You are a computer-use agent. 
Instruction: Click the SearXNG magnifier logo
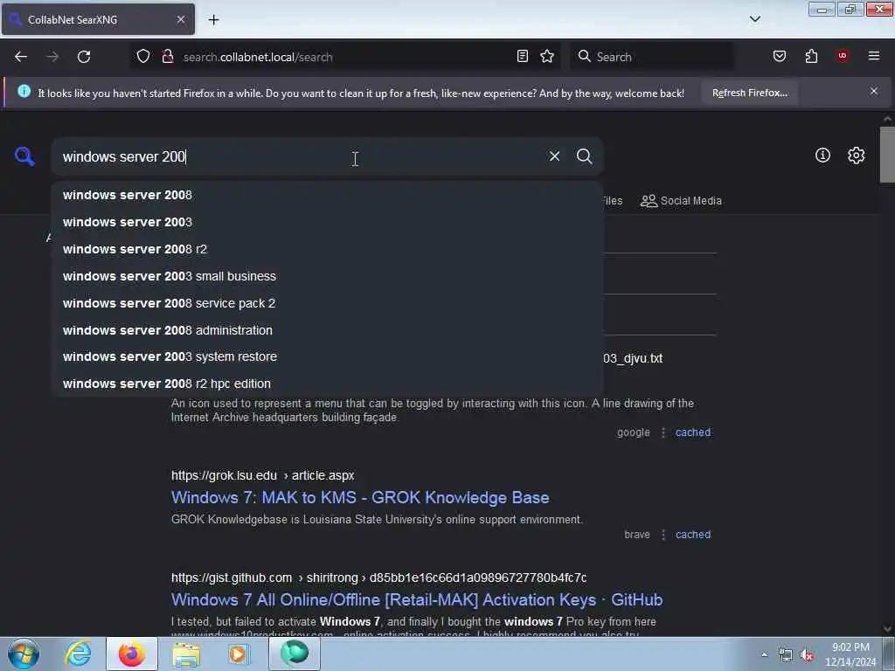pyautogui.click(x=24, y=156)
